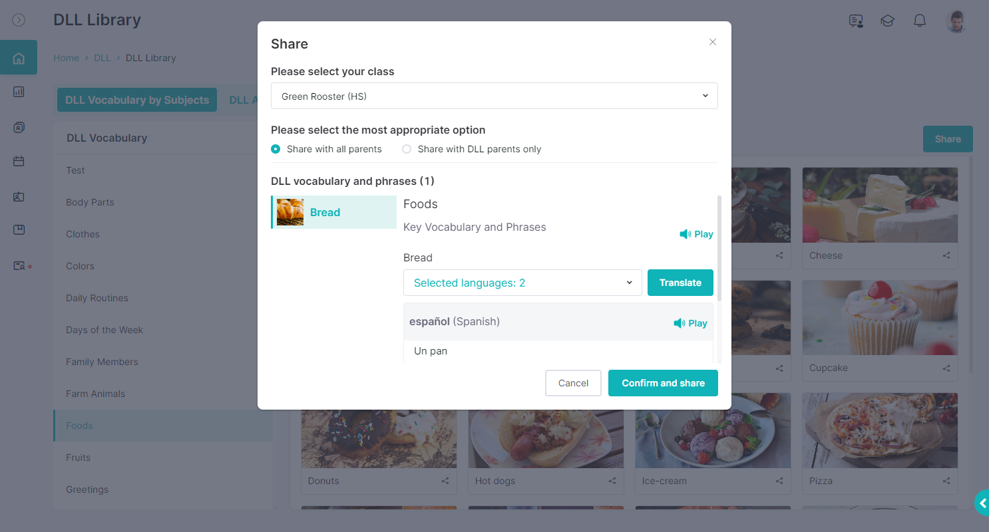Click Confirm and share button
Screen dimensions: 989x532
(663, 383)
